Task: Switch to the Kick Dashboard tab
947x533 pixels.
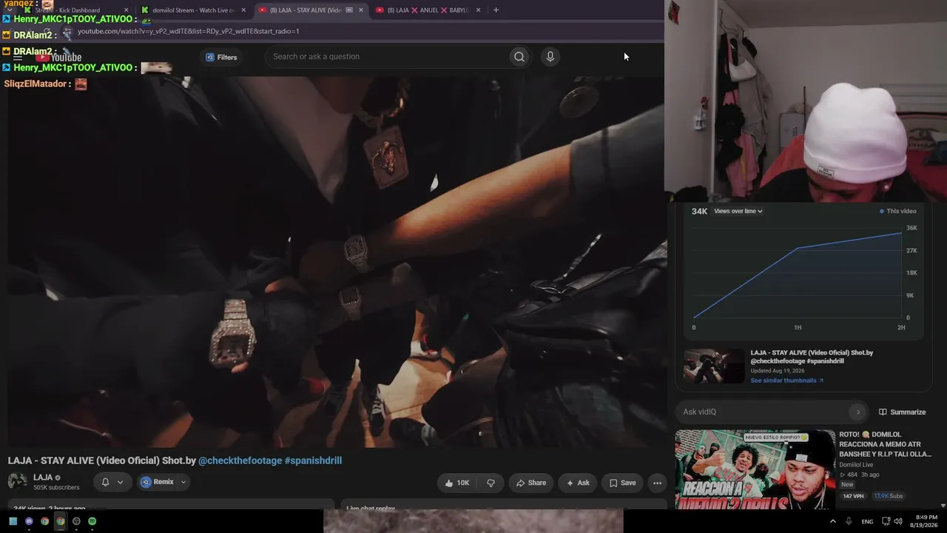Action: [x=73, y=10]
